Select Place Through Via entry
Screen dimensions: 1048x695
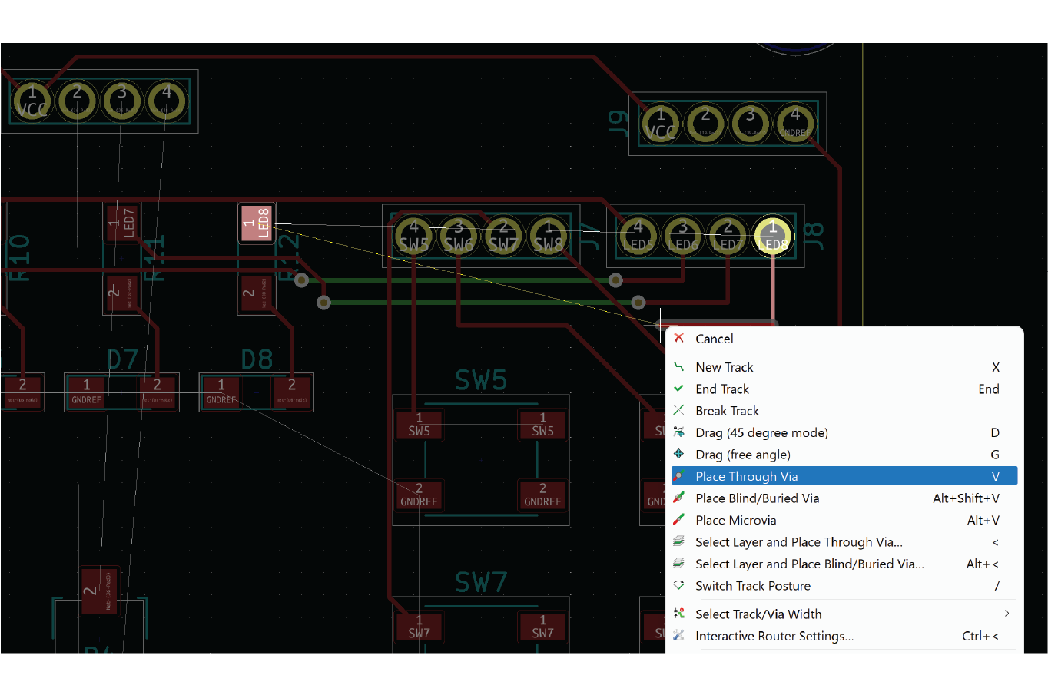point(844,476)
